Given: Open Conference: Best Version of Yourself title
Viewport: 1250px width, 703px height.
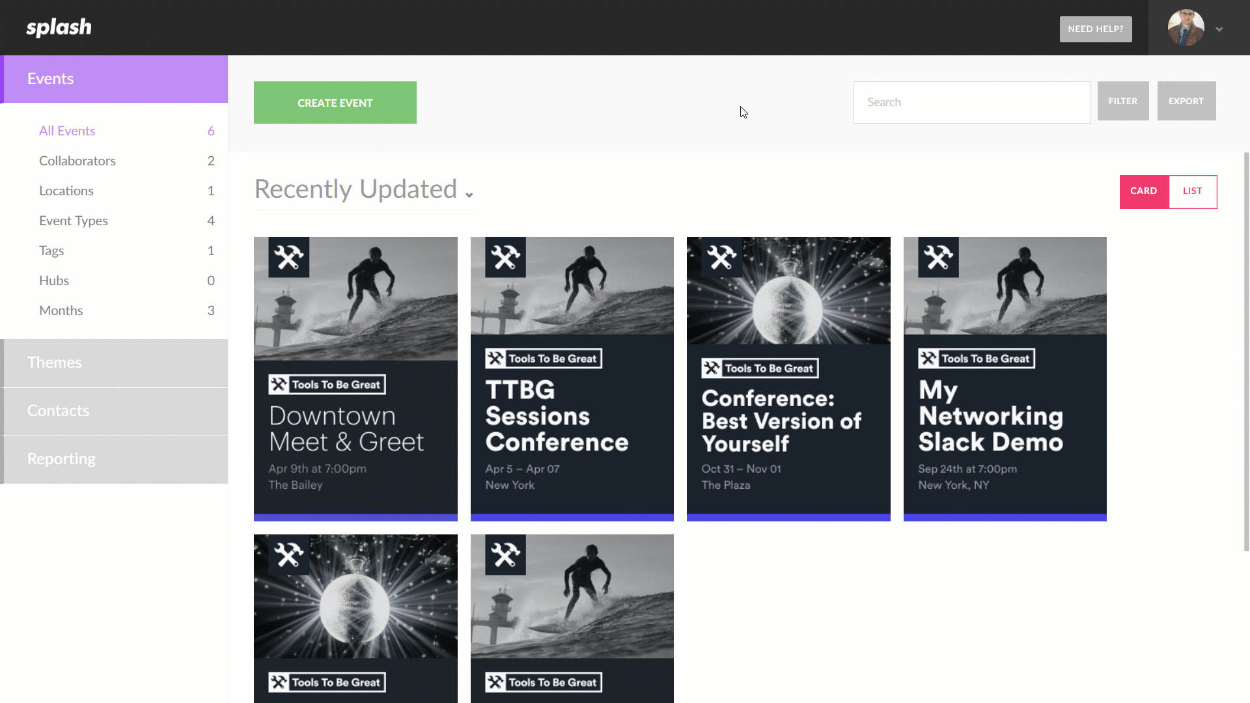Looking at the screenshot, I should 781,421.
